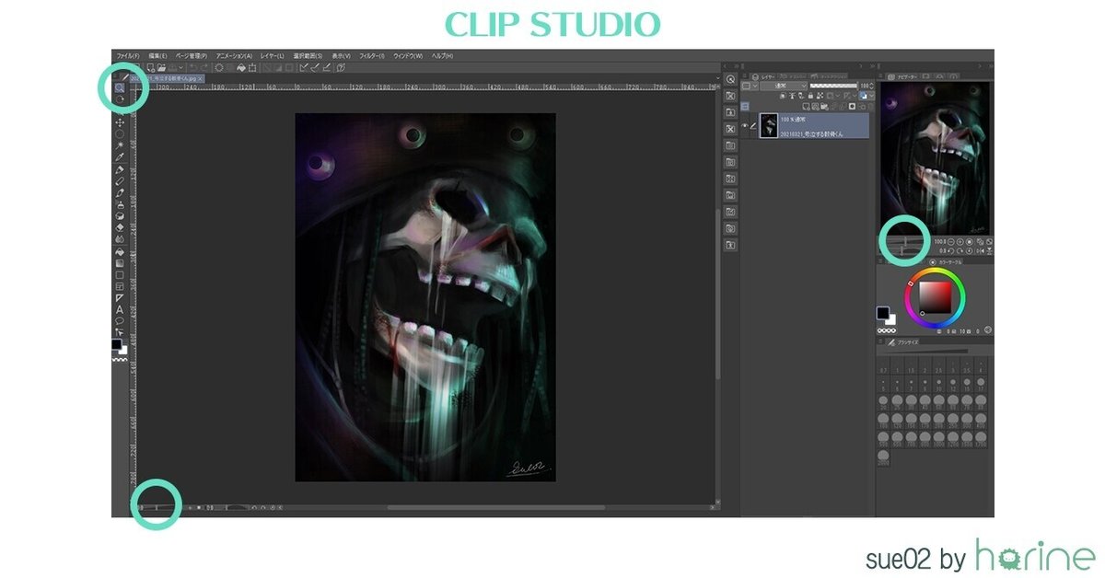The width and height of the screenshot is (1105, 578).
Task: Close the open jpg document tab
Action: pyautogui.click(x=201, y=78)
